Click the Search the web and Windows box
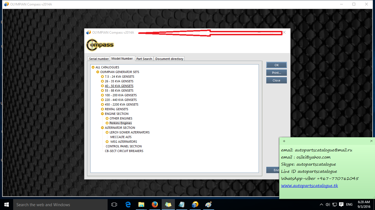This screenshot has height=210, width=375. 60,205
